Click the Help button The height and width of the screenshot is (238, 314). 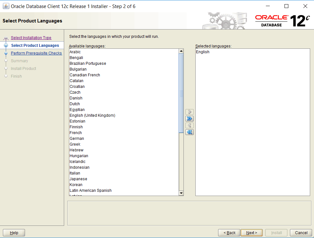[x=14, y=233]
